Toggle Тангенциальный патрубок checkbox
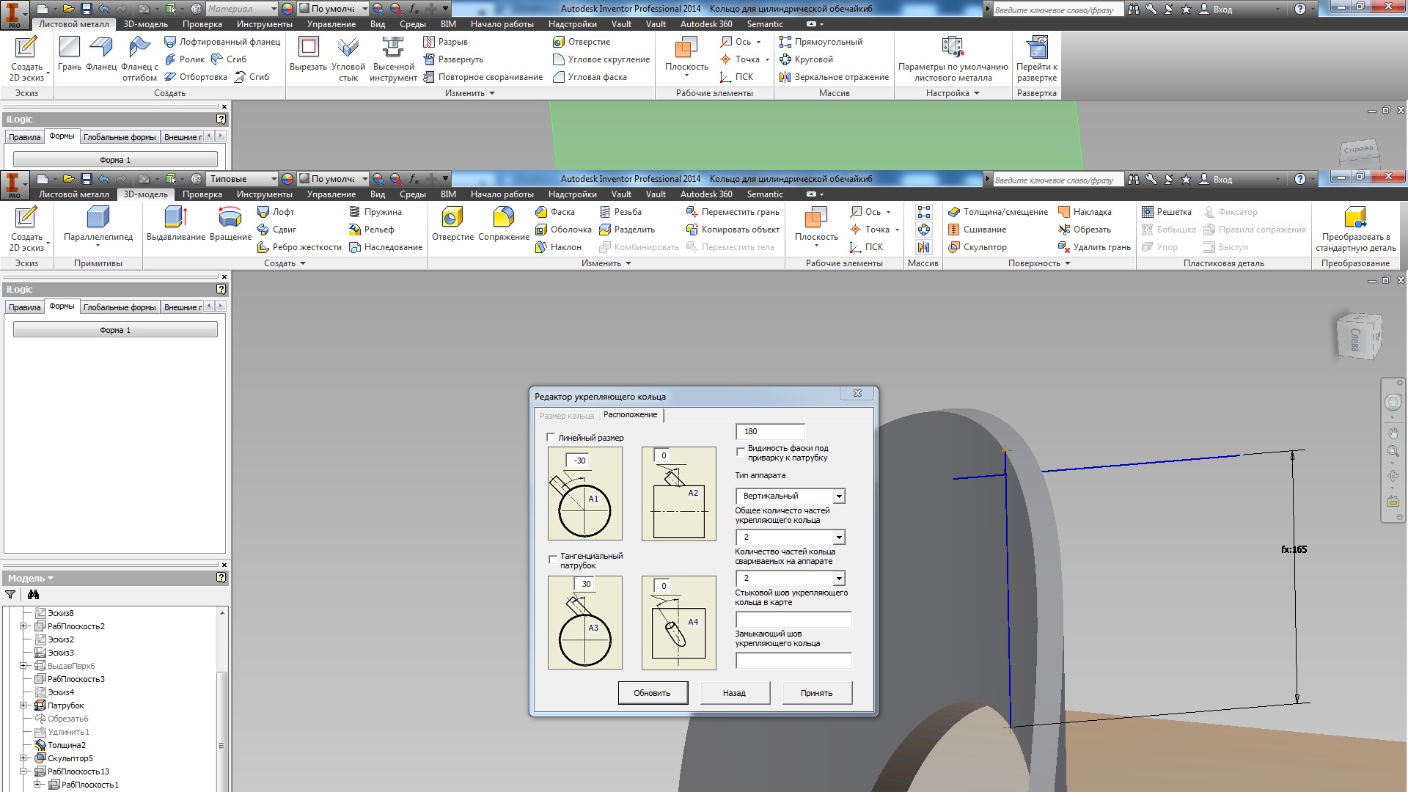The width and height of the screenshot is (1408, 792). (553, 560)
